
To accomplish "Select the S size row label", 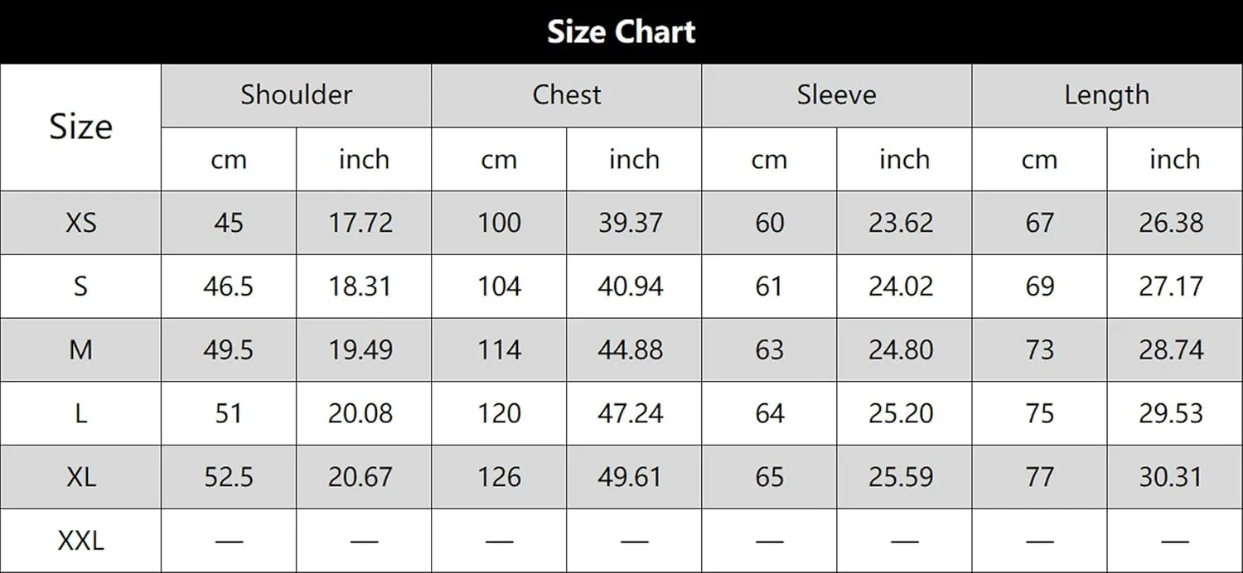I will [80, 286].
